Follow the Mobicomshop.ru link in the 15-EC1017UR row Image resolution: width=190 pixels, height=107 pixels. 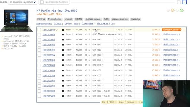(171, 50)
